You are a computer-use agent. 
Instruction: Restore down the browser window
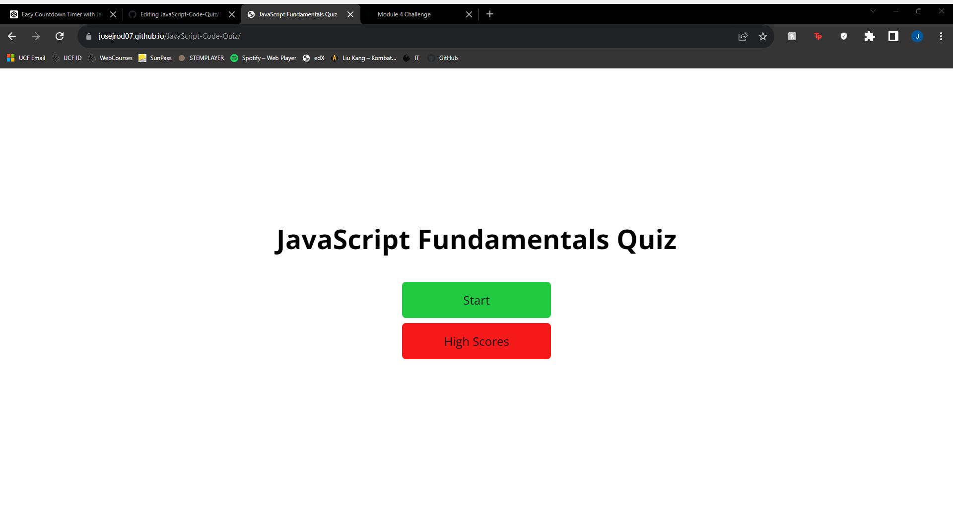click(x=919, y=11)
